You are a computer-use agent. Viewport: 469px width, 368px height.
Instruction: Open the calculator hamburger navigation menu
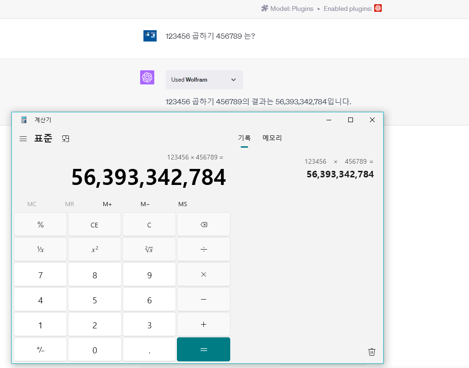click(23, 139)
